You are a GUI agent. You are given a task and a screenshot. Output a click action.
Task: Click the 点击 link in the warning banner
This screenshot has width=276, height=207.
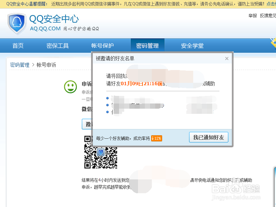[x=271, y=4]
